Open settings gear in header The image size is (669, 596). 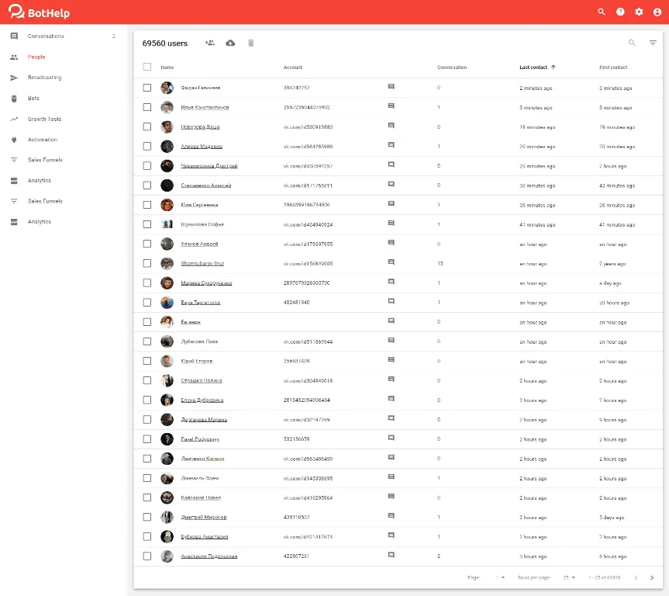click(x=639, y=12)
